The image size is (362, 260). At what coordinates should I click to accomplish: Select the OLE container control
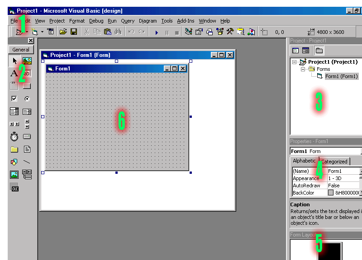(14, 187)
